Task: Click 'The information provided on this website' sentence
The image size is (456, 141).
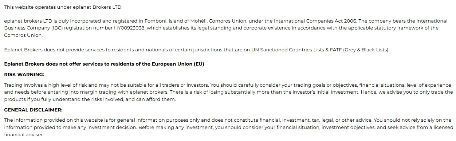Action: (54, 120)
